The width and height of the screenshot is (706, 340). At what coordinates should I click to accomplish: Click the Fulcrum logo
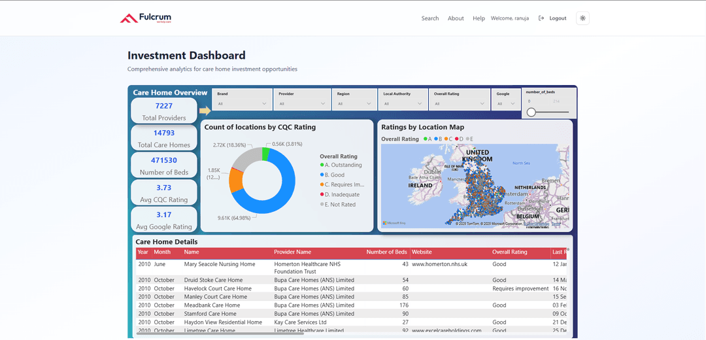click(x=146, y=18)
